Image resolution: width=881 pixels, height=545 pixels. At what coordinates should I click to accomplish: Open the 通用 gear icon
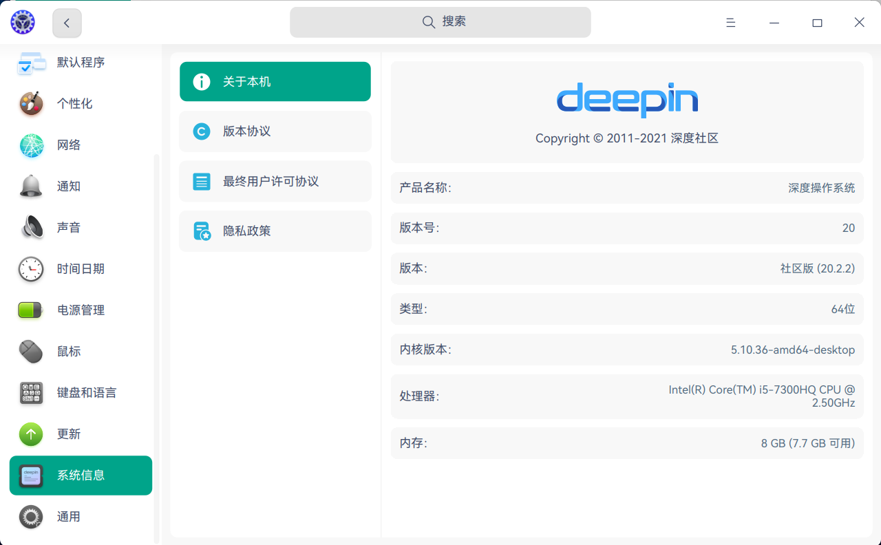pyautogui.click(x=31, y=517)
